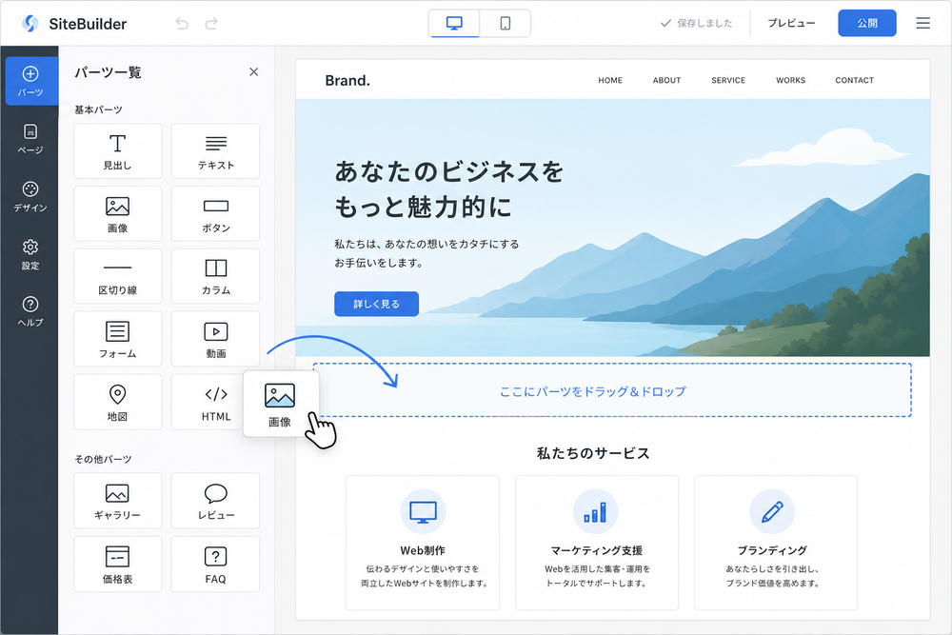The height and width of the screenshot is (635, 952).
Task: Click the 詳しく見る hero button
Action: [x=376, y=304]
